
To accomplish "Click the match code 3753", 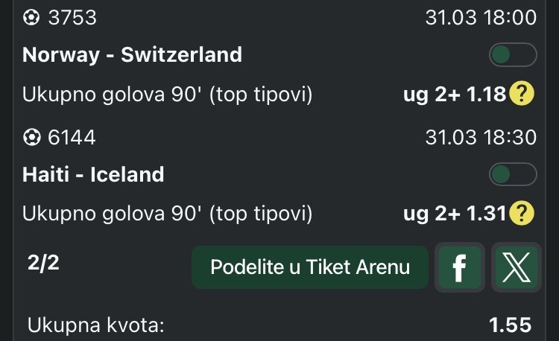I will [72, 18].
